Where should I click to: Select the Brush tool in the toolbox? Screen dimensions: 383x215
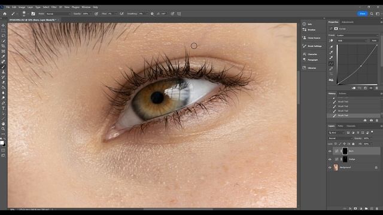3,67
